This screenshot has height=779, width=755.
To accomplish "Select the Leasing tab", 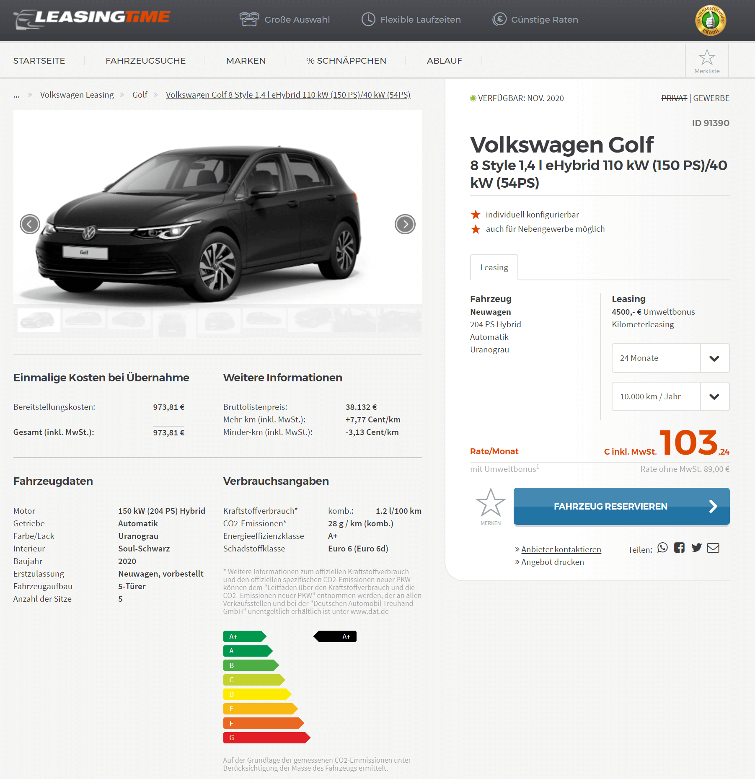I will (x=494, y=267).
